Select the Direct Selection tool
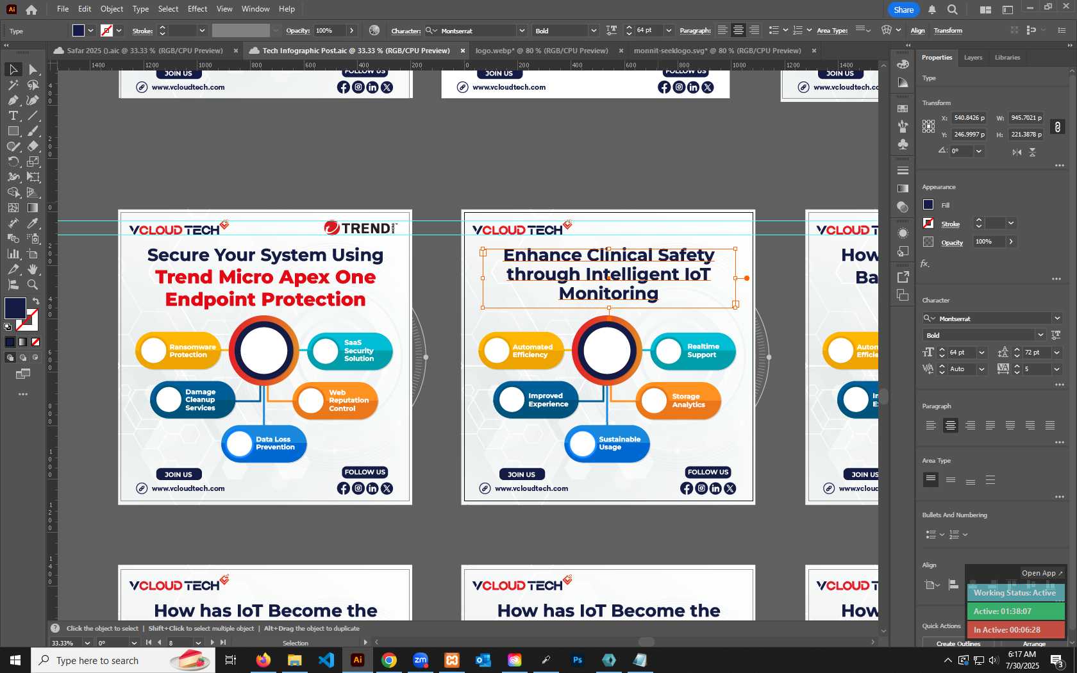 tap(33, 69)
